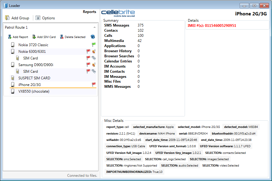Click the red IMEI number in Details
This screenshot has width=272, height=181.
(212, 26)
